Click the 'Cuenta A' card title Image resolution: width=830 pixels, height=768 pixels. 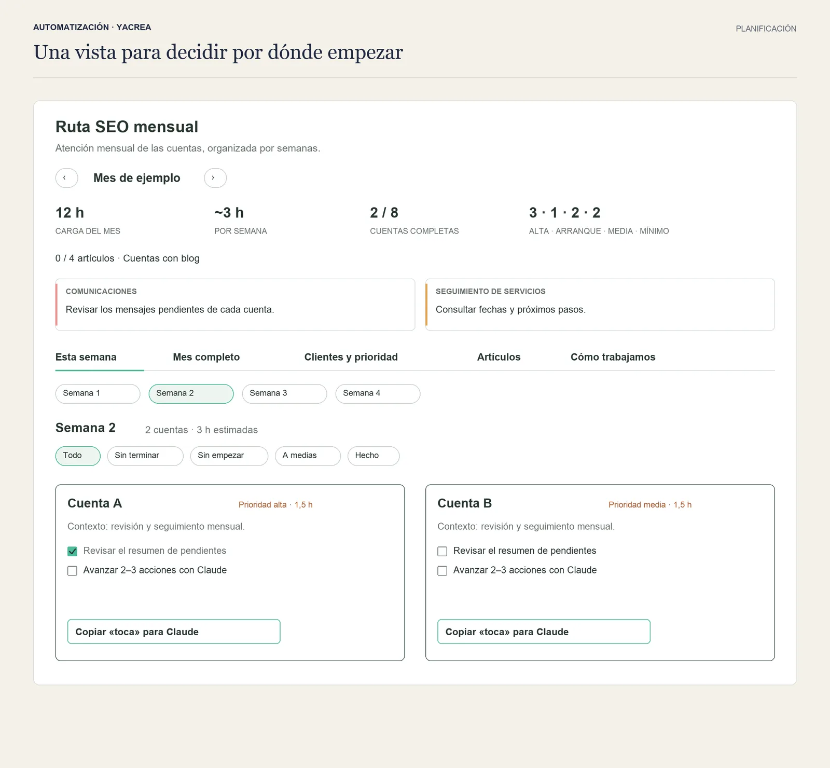pos(94,503)
